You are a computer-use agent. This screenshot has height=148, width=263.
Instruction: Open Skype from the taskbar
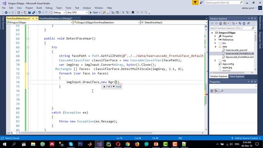pyautogui.click(x=71, y=144)
